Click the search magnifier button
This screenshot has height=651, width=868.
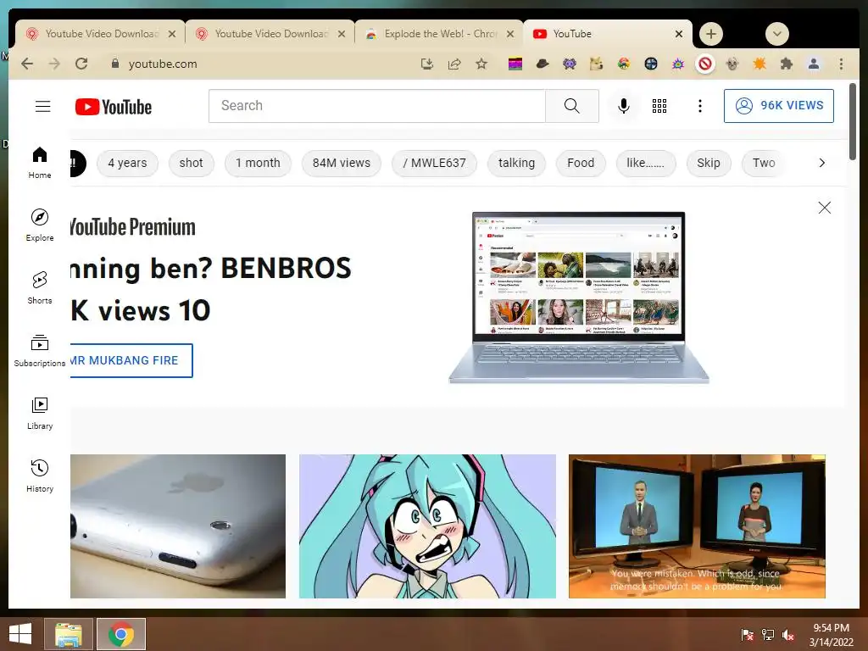point(572,106)
